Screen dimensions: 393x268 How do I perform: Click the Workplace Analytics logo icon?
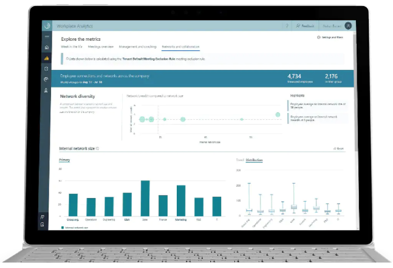tap(47, 26)
